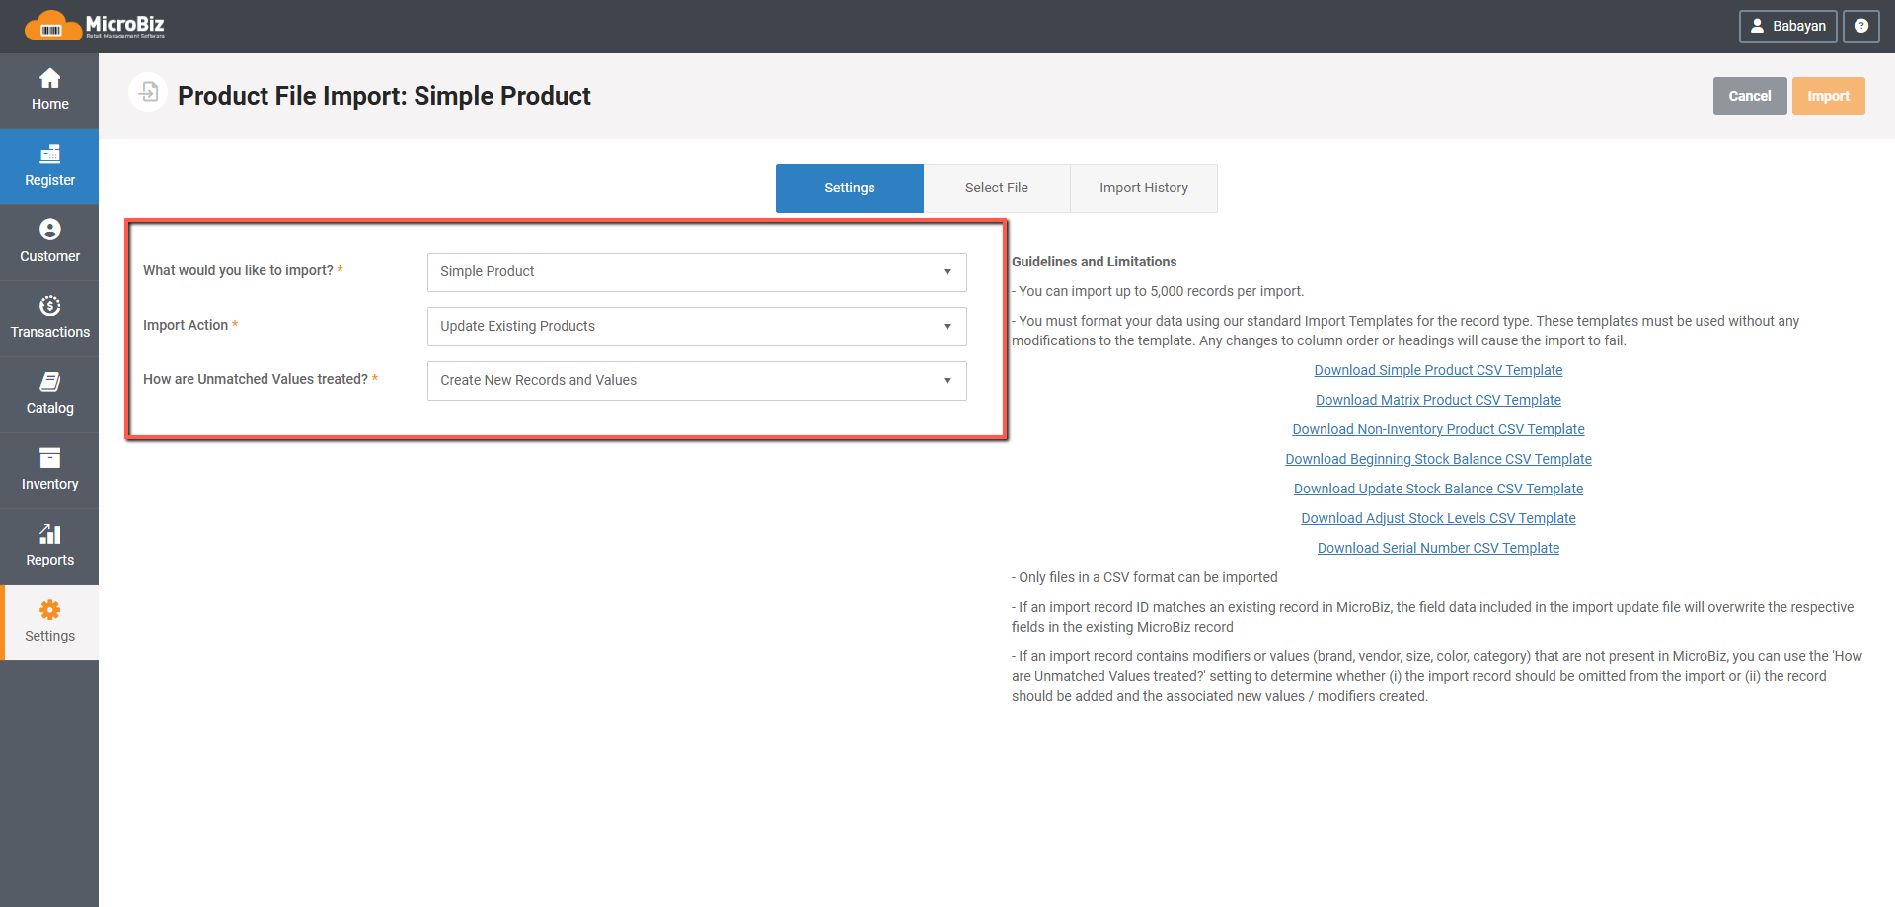The image size is (1895, 907).
Task: Click the 'What would you like to import?' label
Action: tap(238, 270)
